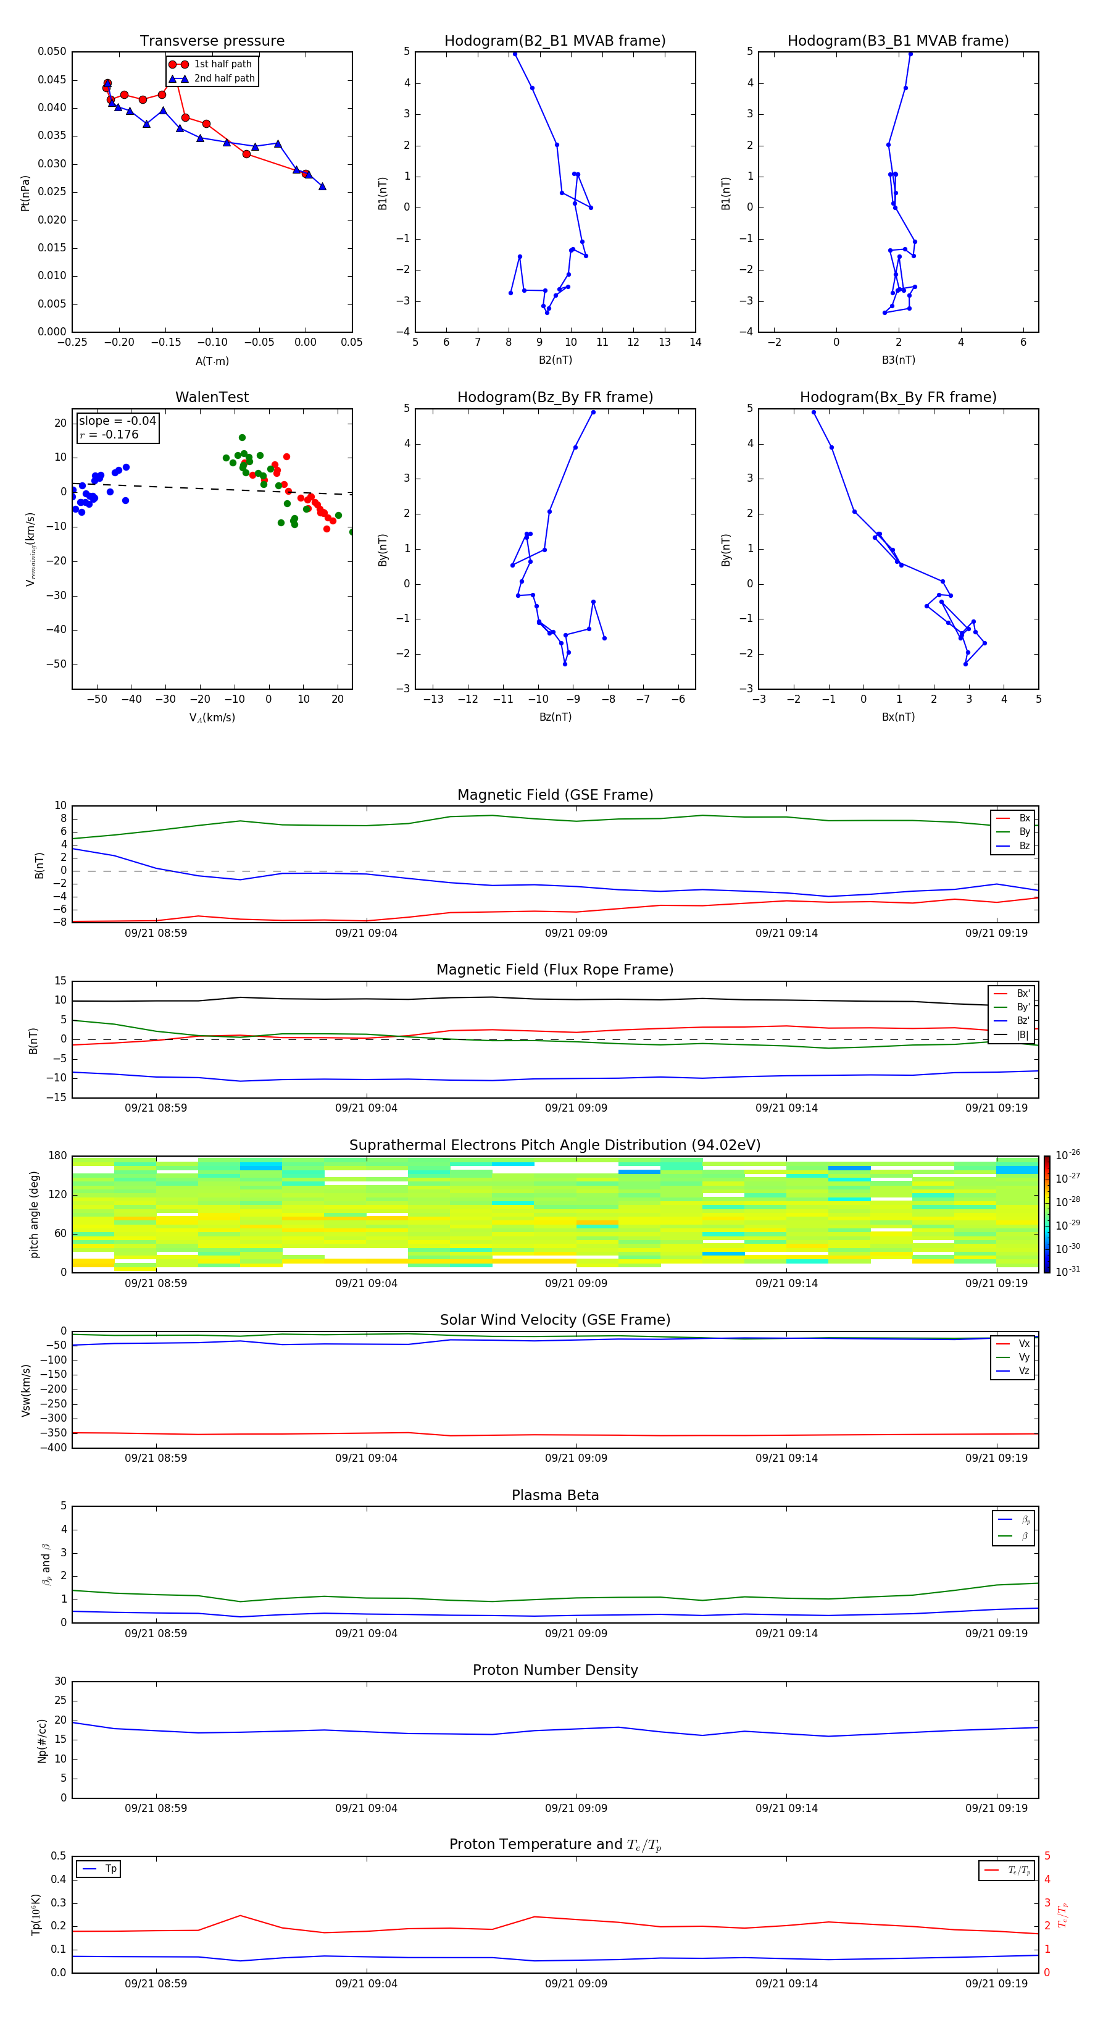Click the 'Proton Number Density' title

pyautogui.click(x=555, y=1670)
